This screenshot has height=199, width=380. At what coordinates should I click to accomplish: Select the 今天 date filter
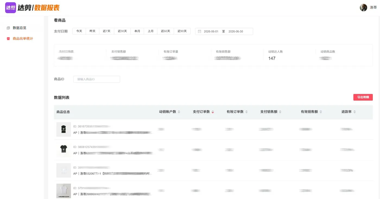79,31
